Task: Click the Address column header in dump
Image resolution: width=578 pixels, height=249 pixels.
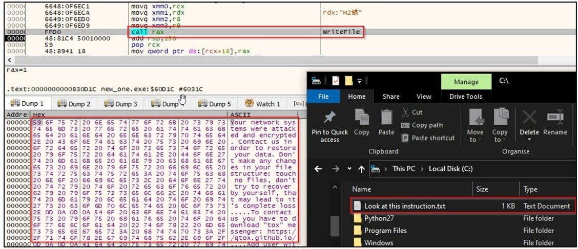Action: point(16,115)
